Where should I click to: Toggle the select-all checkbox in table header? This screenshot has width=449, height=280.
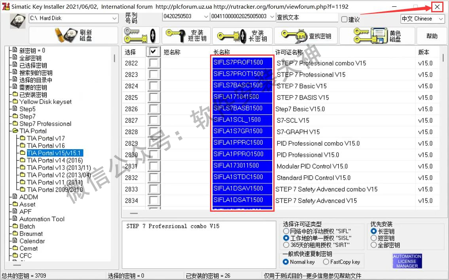coord(153,51)
